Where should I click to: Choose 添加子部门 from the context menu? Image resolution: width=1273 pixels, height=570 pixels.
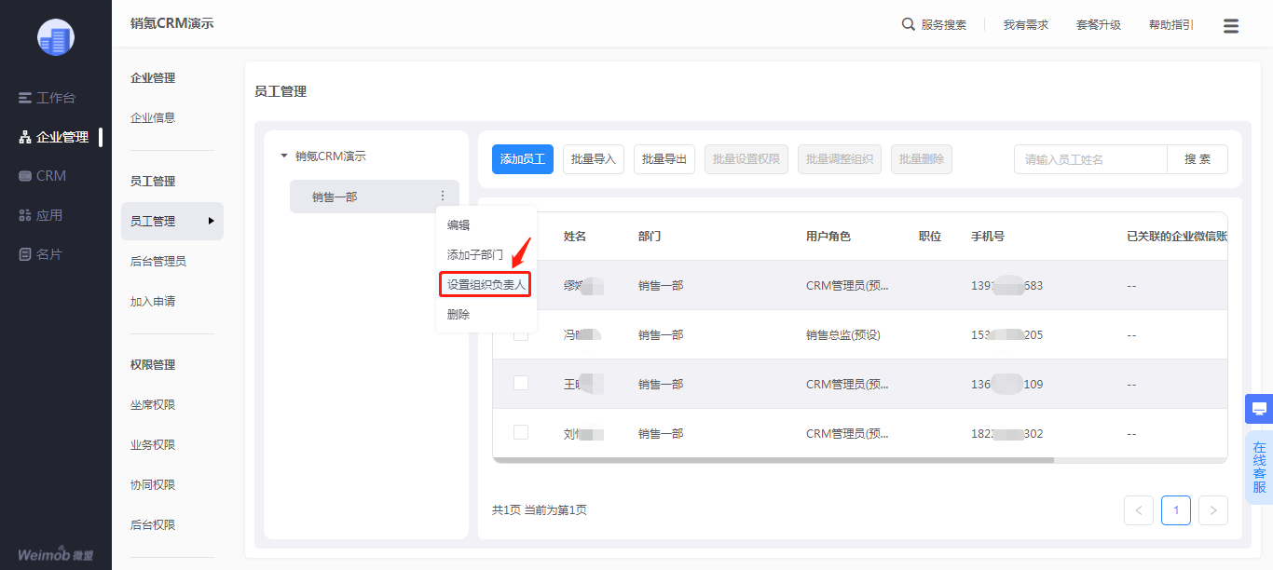475,255
